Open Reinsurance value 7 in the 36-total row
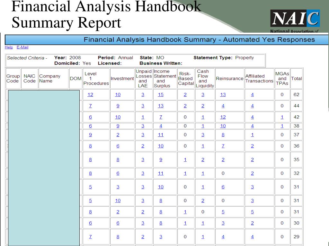 click(x=223, y=146)
